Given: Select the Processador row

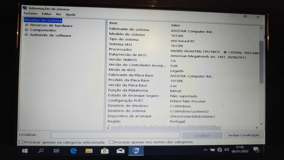Looking at the screenshot, I should tap(183, 50).
